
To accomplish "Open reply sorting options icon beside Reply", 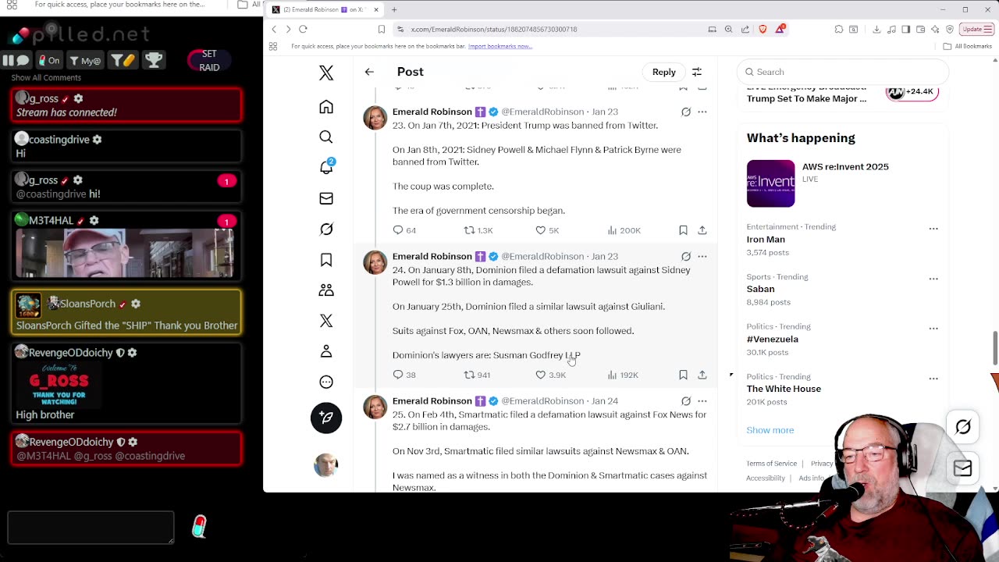I will pyautogui.click(x=697, y=72).
